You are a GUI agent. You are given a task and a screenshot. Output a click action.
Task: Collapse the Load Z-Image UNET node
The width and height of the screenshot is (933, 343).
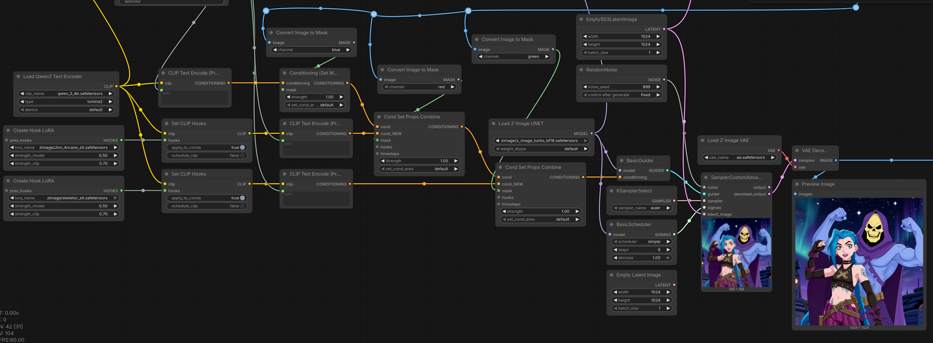(494, 123)
